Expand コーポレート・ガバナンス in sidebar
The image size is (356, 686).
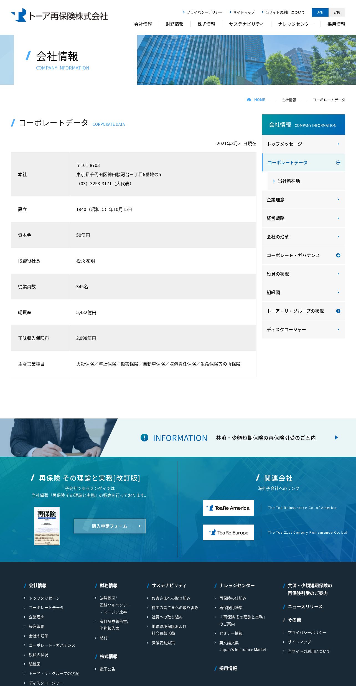338,255
